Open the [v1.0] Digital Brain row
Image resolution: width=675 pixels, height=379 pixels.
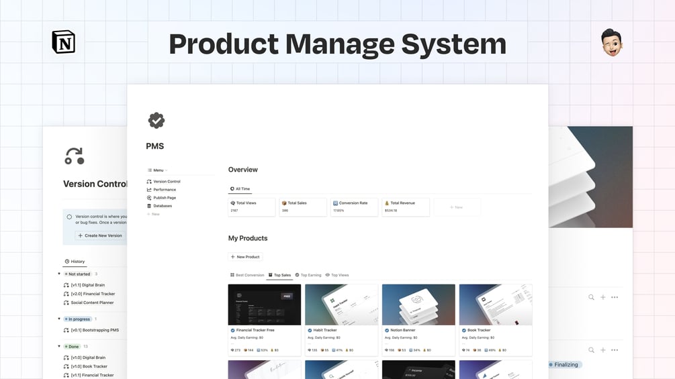tap(85, 358)
